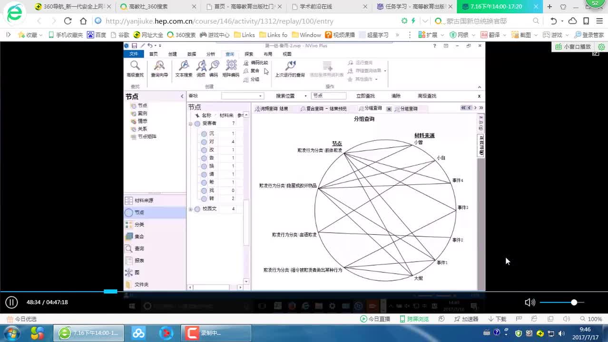Click 复合 compound query in ribbon
Viewport: 608px width, 342px height.
pyautogui.click(x=252, y=71)
